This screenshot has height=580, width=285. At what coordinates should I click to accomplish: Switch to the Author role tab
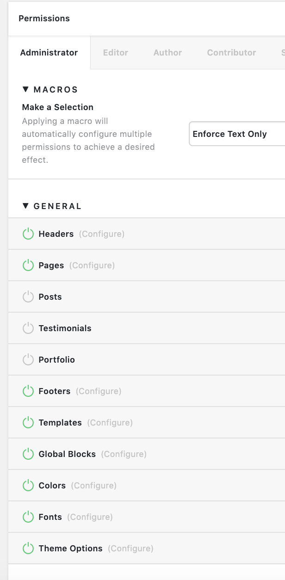[167, 53]
